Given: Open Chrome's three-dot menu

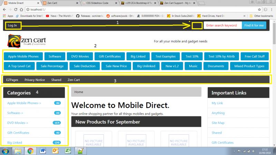Looking at the screenshot, I should tap(272, 10).
